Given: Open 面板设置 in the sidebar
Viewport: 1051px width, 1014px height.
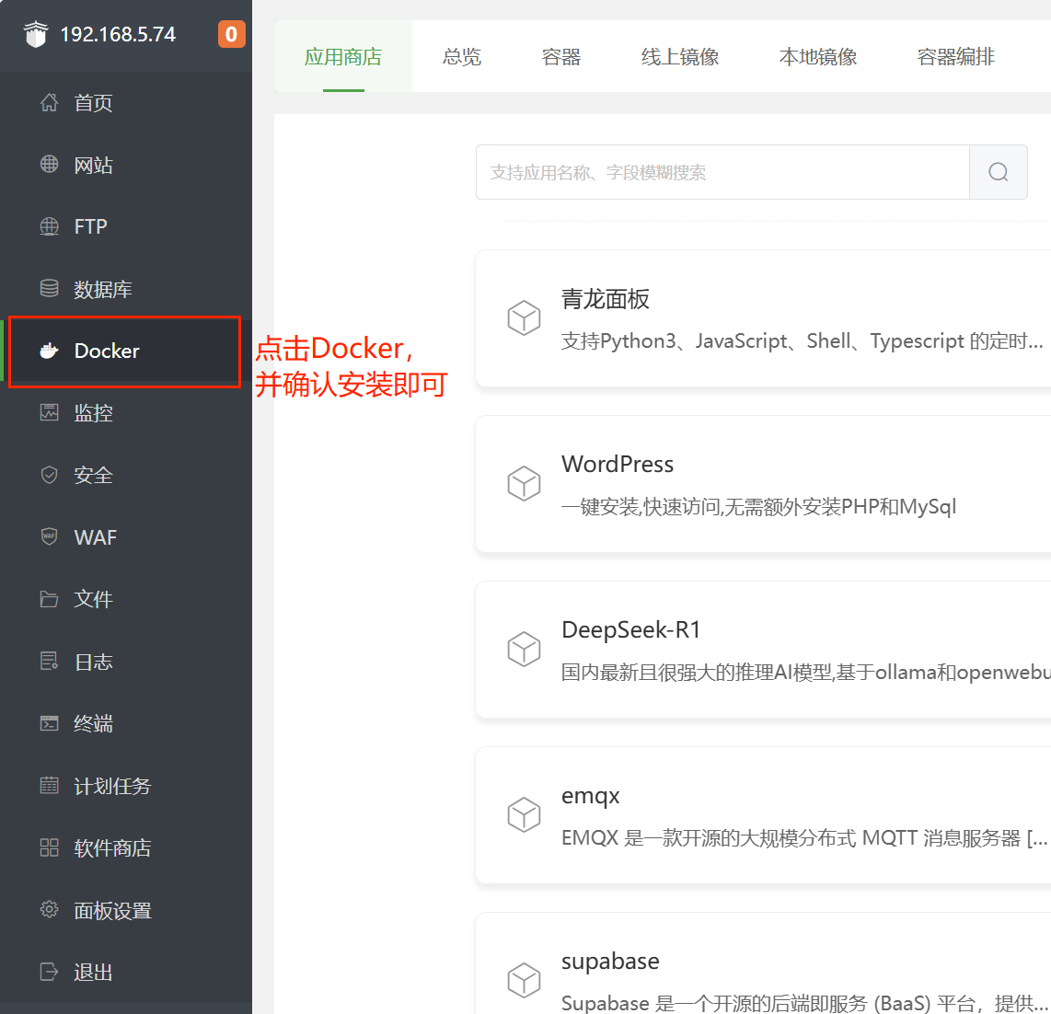Looking at the screenshot, I should [x=126, y=909].
